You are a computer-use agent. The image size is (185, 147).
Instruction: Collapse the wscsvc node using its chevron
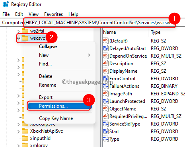(x=19, y=39)
